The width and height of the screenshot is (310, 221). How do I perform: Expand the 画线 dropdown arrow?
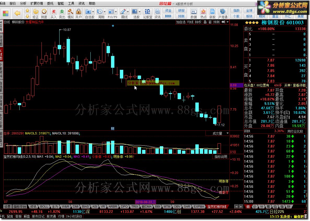pyautogui.click(x=128, y=12)
